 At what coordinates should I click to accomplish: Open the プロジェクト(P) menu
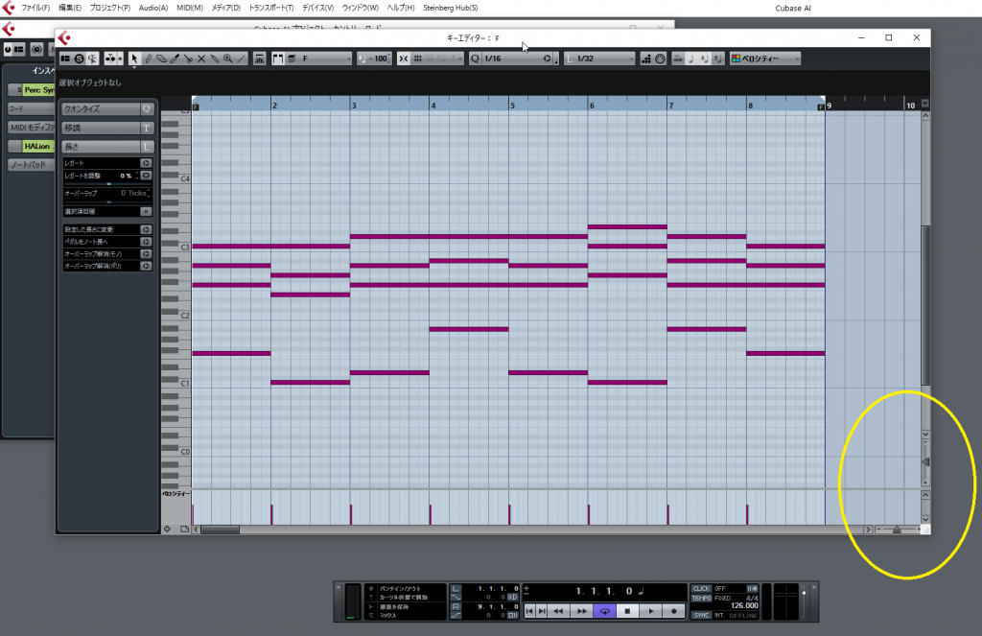tap(110, 8)
